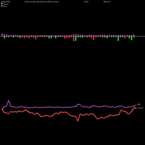Screen dimensions: 145x145
Task: Select the Price legend label
Action: 5,6
